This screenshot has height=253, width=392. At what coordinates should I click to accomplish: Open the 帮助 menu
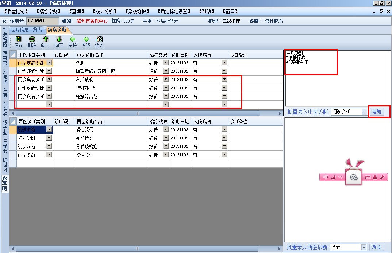coord(207,12)
